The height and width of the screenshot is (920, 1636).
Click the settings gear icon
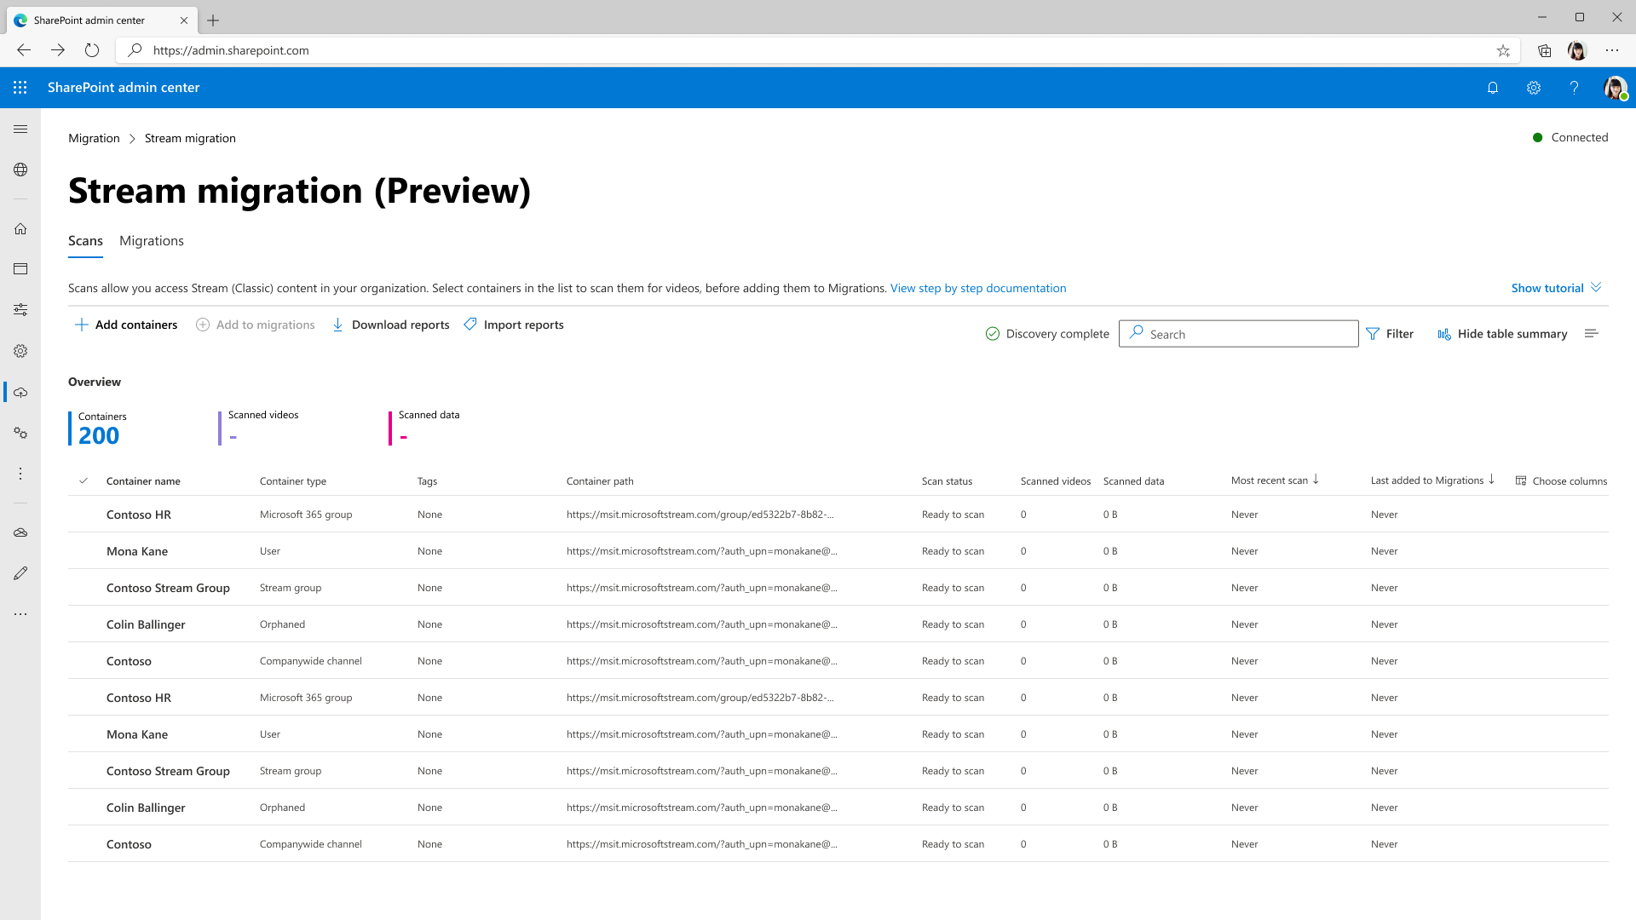coord(1533,88)
